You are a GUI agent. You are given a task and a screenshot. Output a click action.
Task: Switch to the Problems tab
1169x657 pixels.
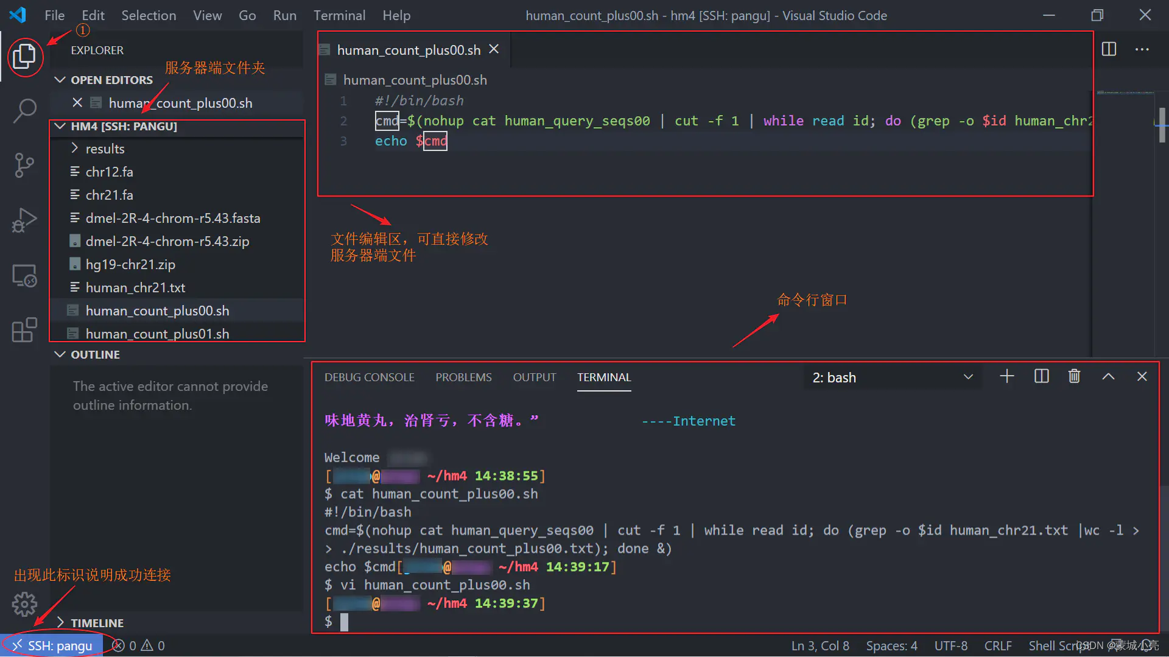click(463, 377)
